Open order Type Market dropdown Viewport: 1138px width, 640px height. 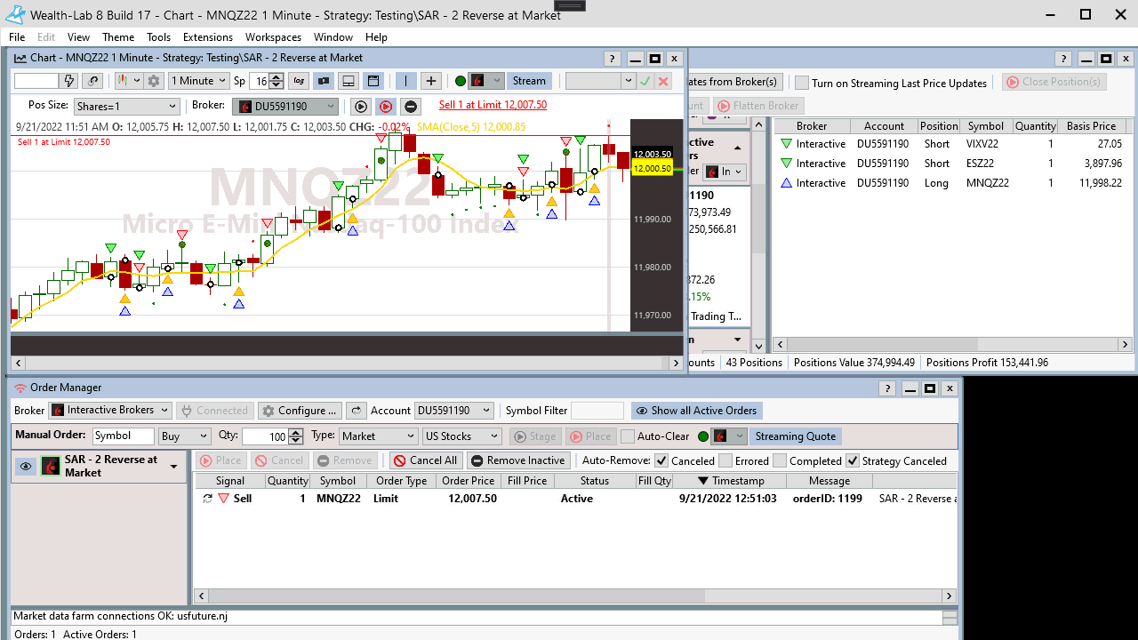point(378,436)
